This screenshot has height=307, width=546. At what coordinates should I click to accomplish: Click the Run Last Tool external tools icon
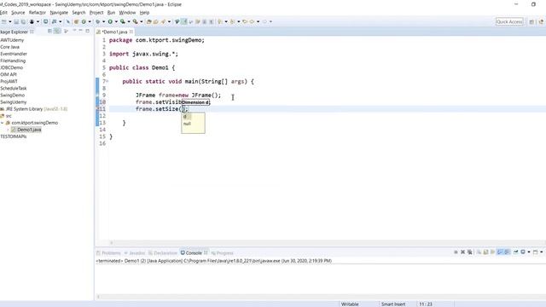pyautogui.click(x=135, y=21)
